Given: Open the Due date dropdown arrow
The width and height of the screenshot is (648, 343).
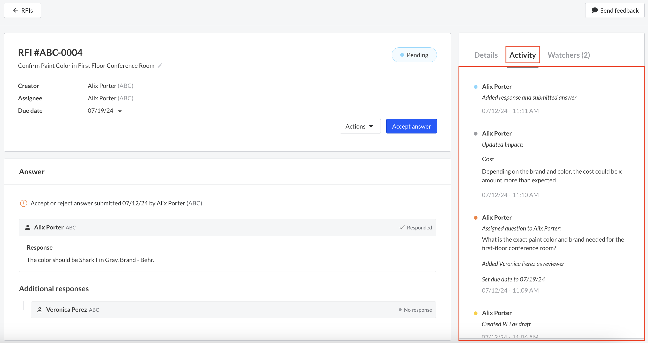Looking at the screenshot, I should pos(120,111).
